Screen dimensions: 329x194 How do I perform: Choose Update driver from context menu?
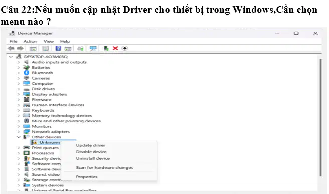[91, 145]
